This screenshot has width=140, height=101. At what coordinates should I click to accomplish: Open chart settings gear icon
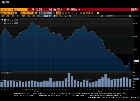coord(130,16)
